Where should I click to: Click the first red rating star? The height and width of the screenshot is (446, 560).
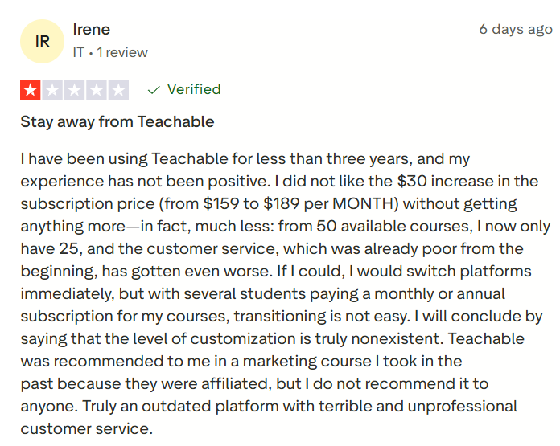click(x=31, y=90)
